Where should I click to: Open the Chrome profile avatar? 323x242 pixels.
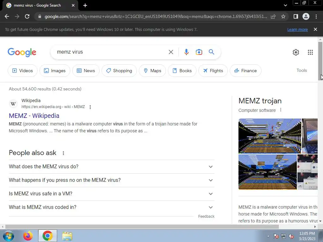(306, 16)
